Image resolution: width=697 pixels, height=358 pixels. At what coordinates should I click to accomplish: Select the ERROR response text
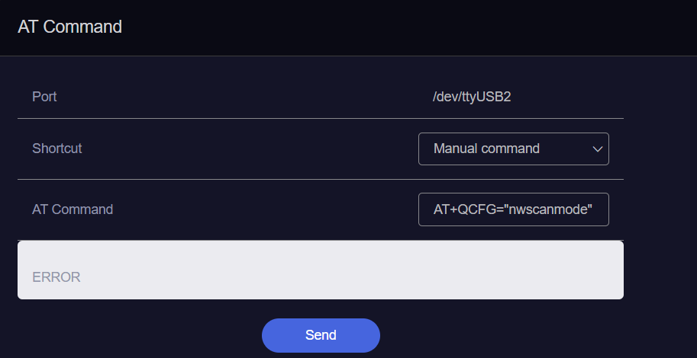tap(56, 277)
